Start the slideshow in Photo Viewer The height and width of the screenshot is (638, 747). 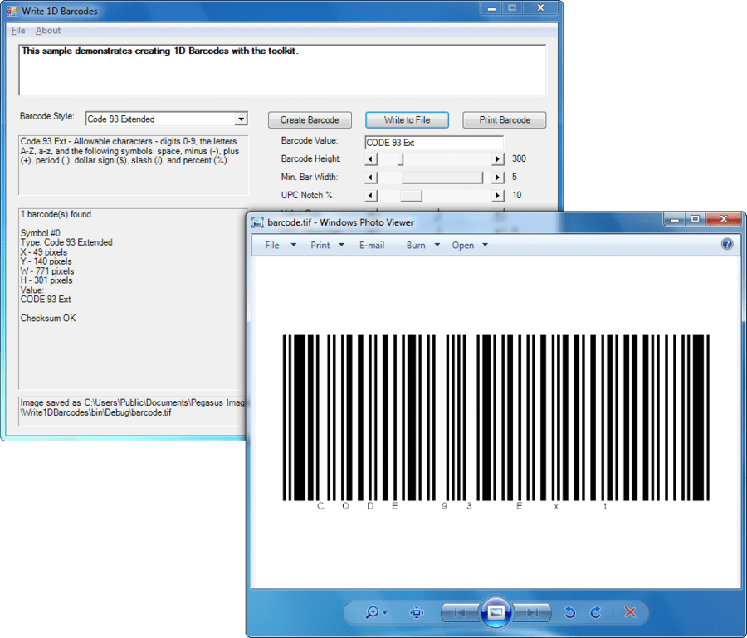496,612
